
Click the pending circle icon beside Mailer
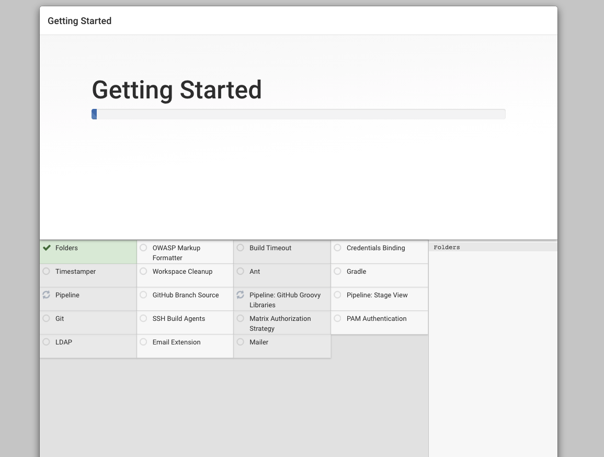(241, 342)
